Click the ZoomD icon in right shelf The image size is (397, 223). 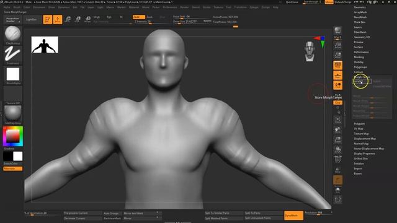coord(337,139)
